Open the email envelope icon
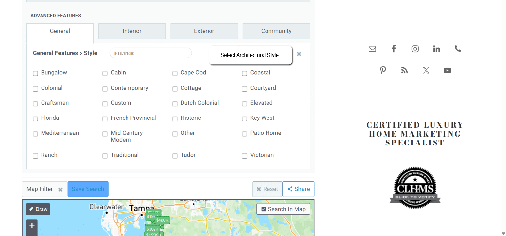Screen dimensions: 506x236 coord(372,49)
